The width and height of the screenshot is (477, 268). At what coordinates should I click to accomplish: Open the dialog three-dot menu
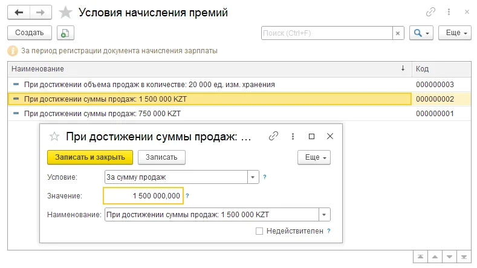(293, 137)
